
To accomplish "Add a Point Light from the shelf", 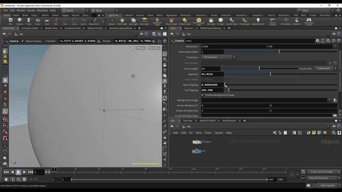I will (x=122, y=21).
